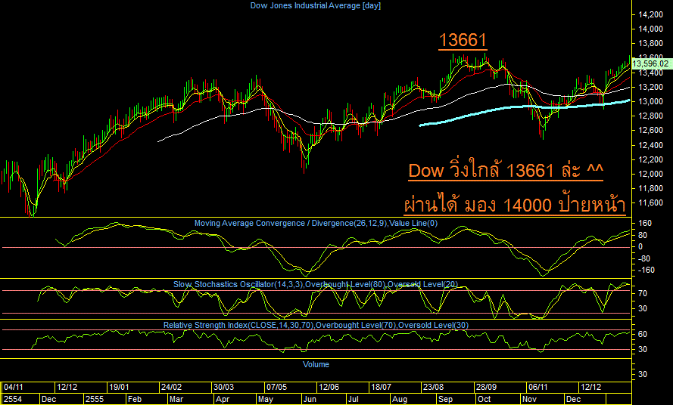Click the May month label
The height and width of the screenshot is (405, 673).
(x=266, y=399)
